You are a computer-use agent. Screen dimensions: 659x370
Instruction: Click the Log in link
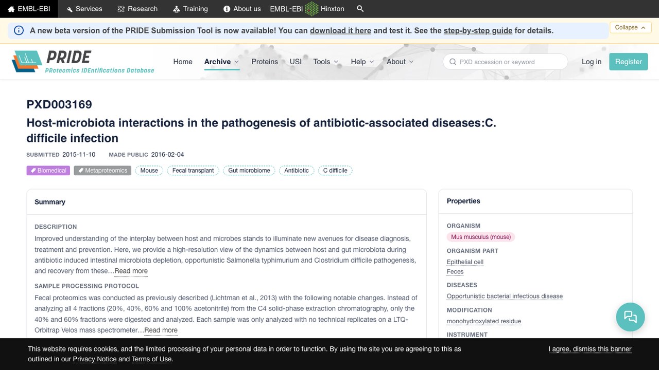pyautogui.click(x=592, y=62)
